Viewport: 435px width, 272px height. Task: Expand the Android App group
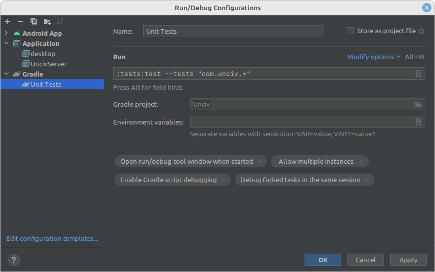7,33
